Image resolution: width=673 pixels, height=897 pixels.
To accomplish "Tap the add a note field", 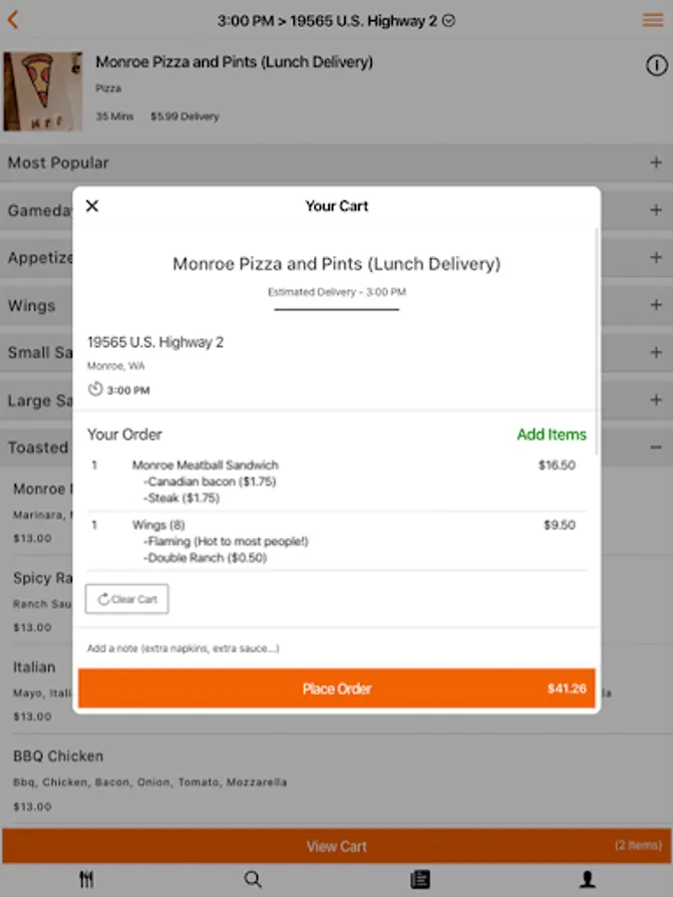I will point(336,649).
